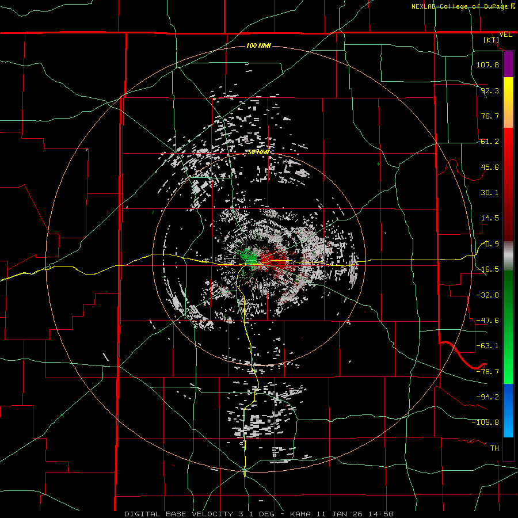Click the 76.7 velocity scale value

[490, 116]
